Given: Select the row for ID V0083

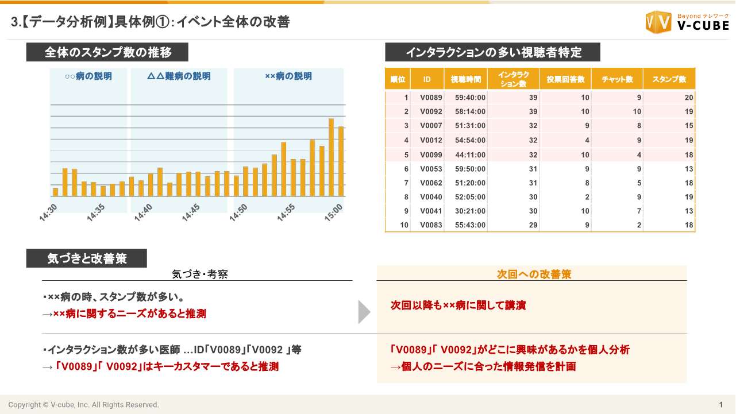Looking at the screenshot, I should [540, 225].
